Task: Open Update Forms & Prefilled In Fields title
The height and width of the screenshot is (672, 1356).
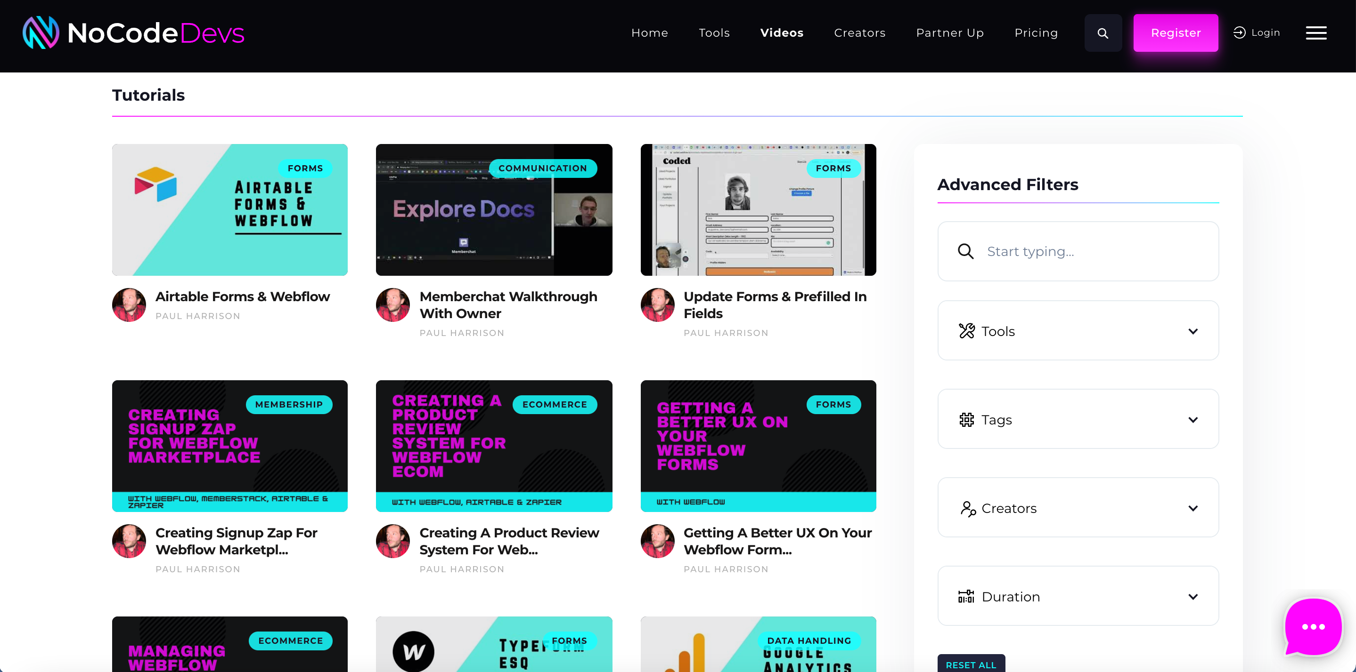Action: click(x=775, y=305)
